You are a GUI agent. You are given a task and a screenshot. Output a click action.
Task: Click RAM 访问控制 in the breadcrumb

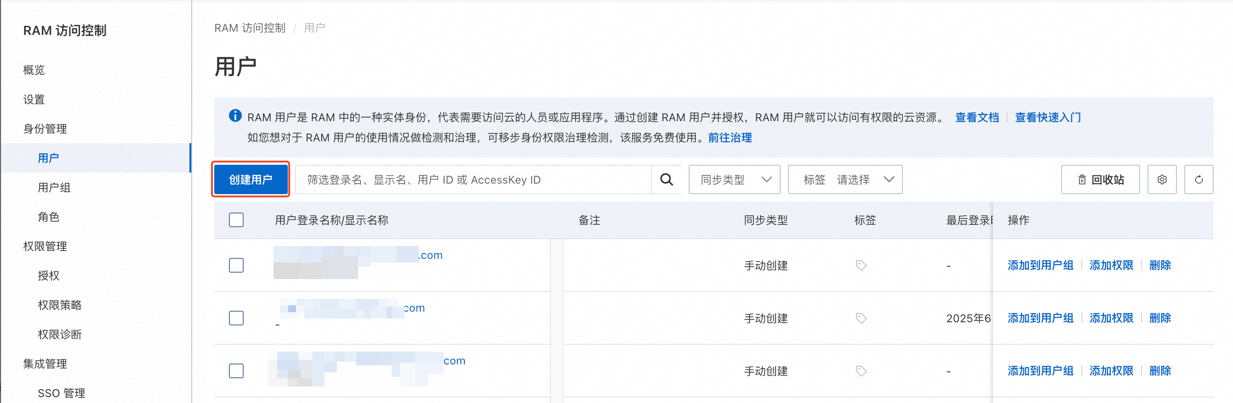(249, 28)
